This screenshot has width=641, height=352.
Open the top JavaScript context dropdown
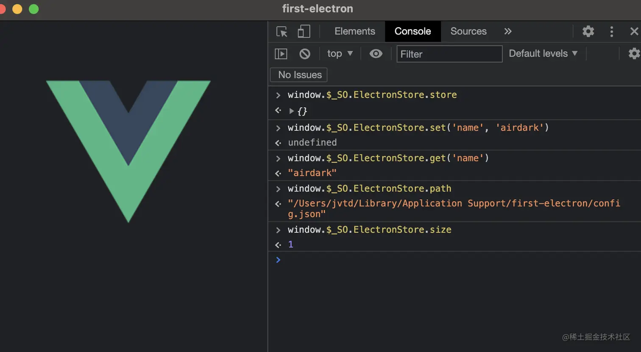coord(340,54)
